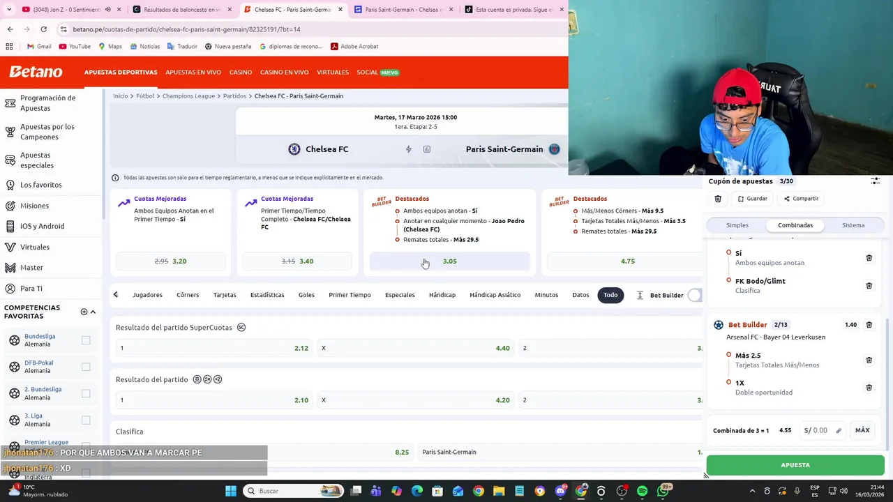Select the Tarjetas market tab

[x=225, y=295]
